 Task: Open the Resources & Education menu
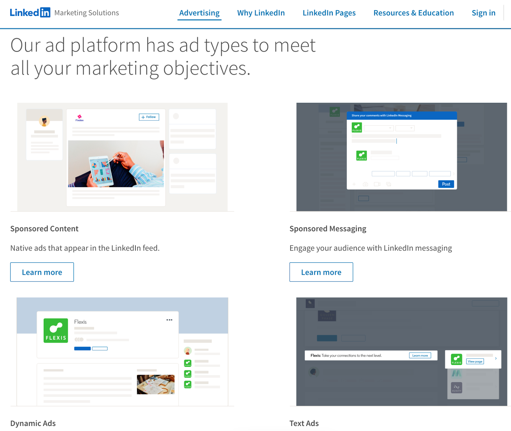coord(414,13)
